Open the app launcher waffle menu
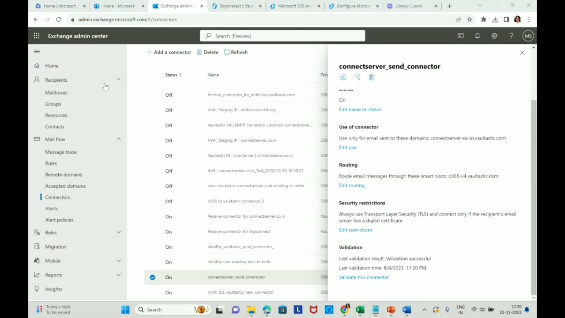The height and width of the screenshot is (318, 565). point(37,36)
